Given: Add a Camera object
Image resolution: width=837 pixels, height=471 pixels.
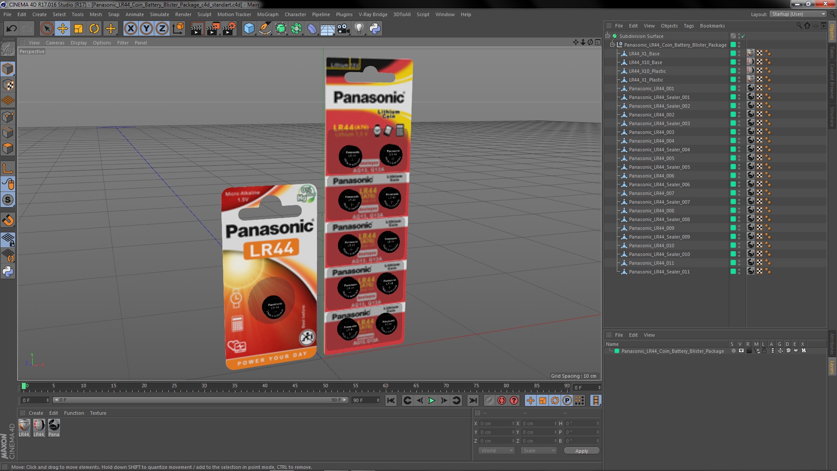Looking at the screenshot, I should click(x=344, y=29).
